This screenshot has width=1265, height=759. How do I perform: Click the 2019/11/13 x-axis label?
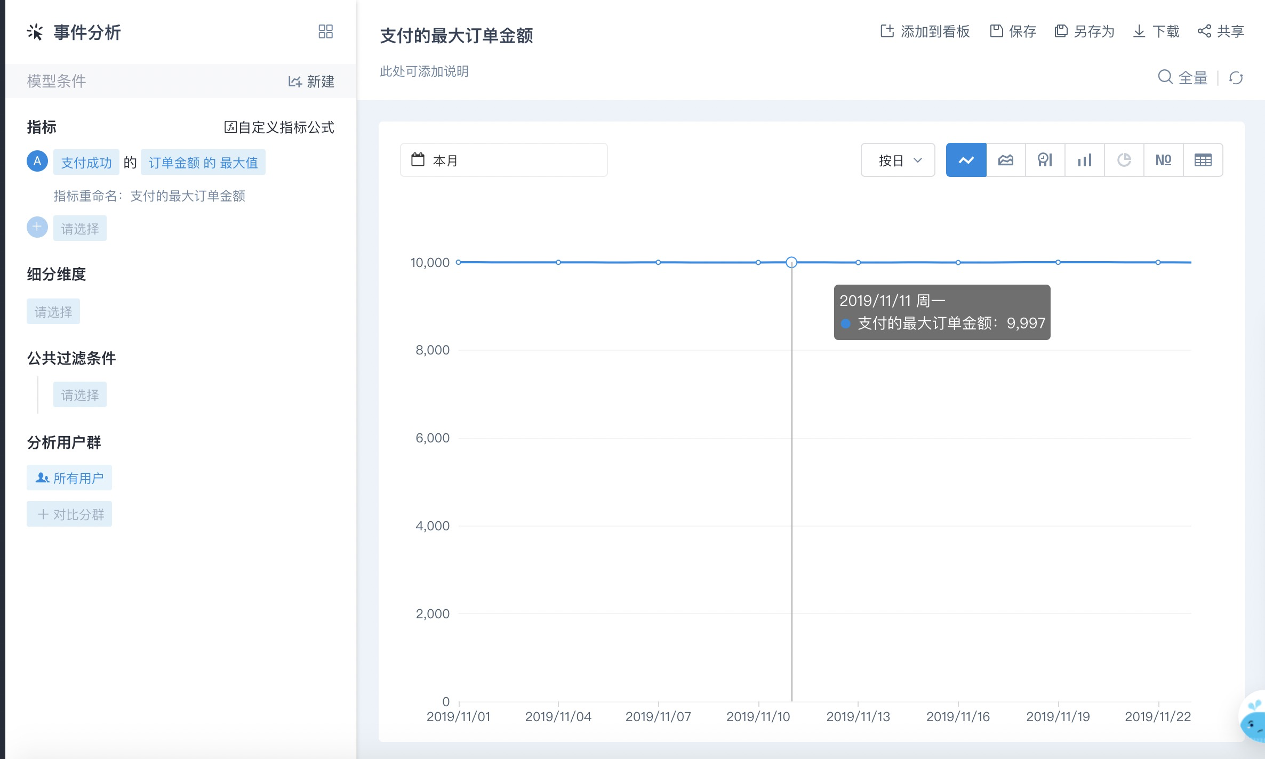point(858,716)
